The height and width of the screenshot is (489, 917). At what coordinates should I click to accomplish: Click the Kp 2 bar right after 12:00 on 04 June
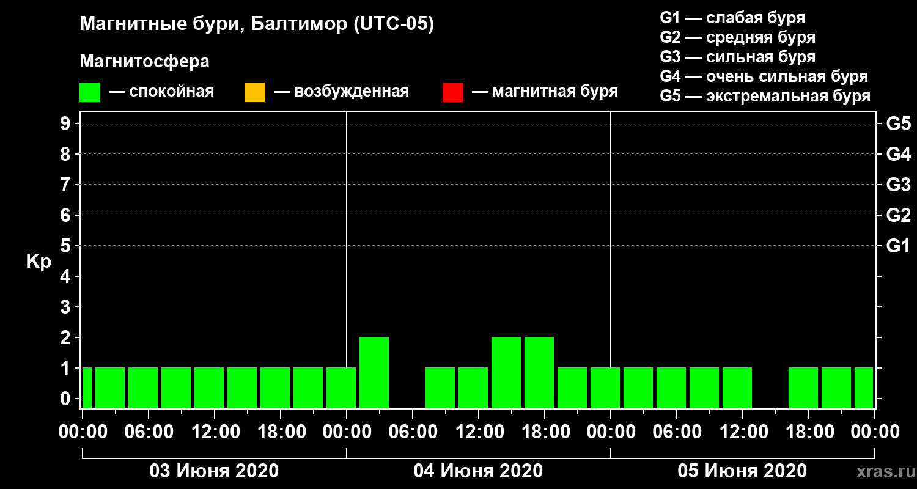coord(506,372)
